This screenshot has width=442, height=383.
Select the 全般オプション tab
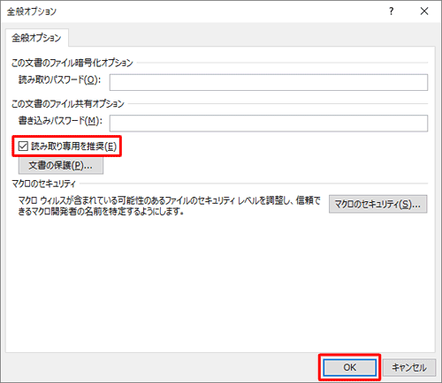[x=36, y=38]
